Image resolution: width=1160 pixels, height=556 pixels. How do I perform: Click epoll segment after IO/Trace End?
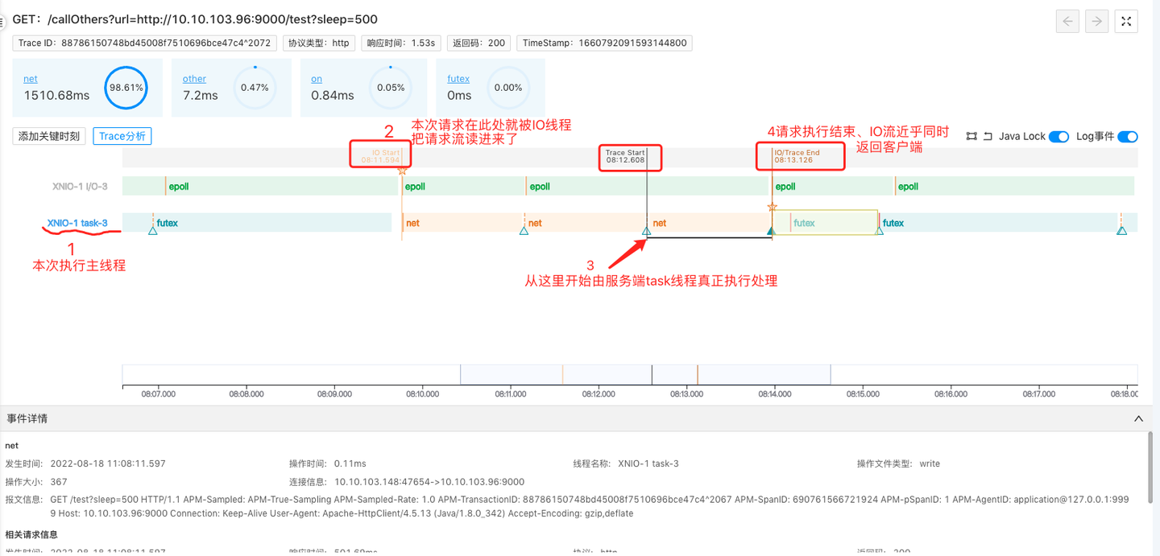(833, 186)
